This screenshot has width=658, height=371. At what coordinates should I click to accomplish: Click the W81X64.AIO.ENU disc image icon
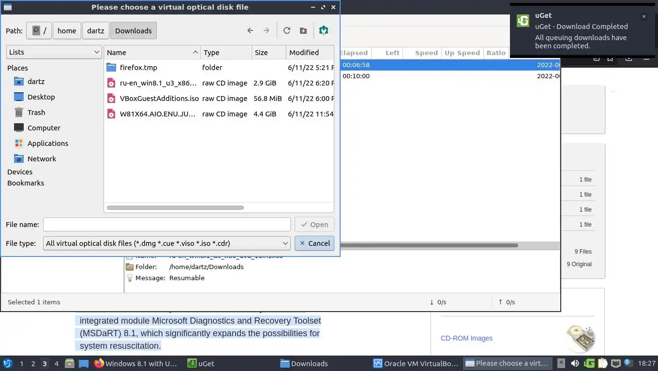112,114
